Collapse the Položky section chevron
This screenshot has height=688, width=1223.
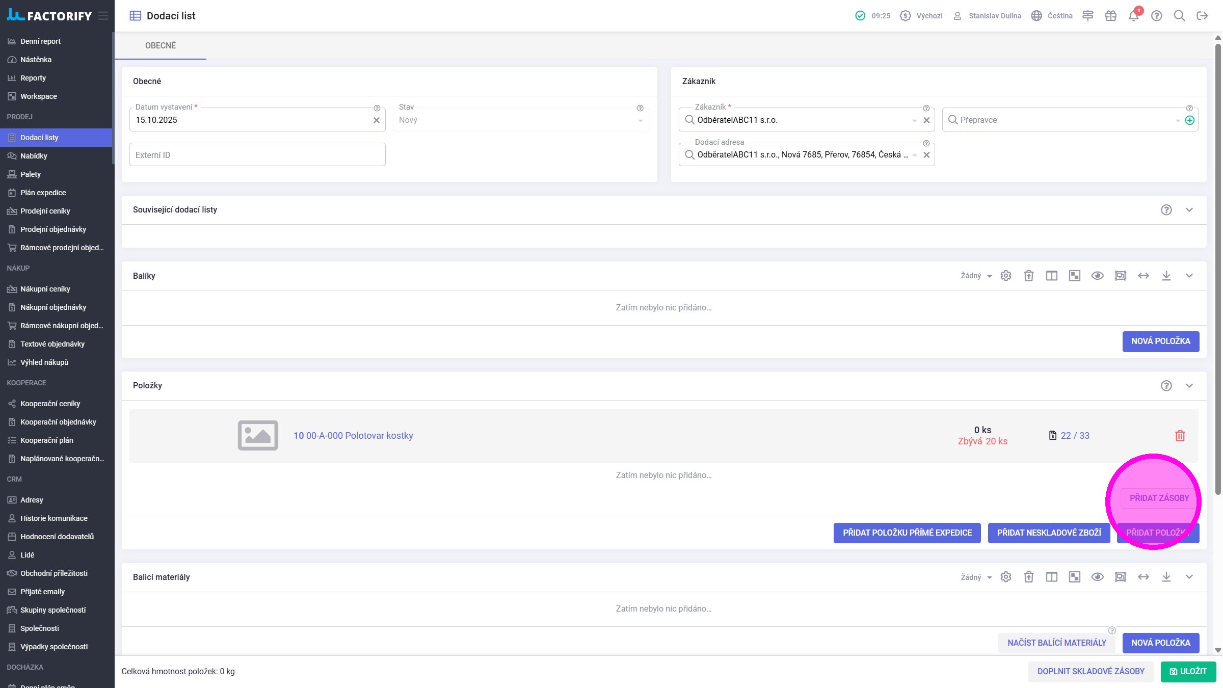[1189, 386]
